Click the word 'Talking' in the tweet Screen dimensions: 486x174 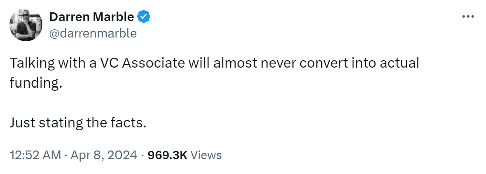click(28, 63)
